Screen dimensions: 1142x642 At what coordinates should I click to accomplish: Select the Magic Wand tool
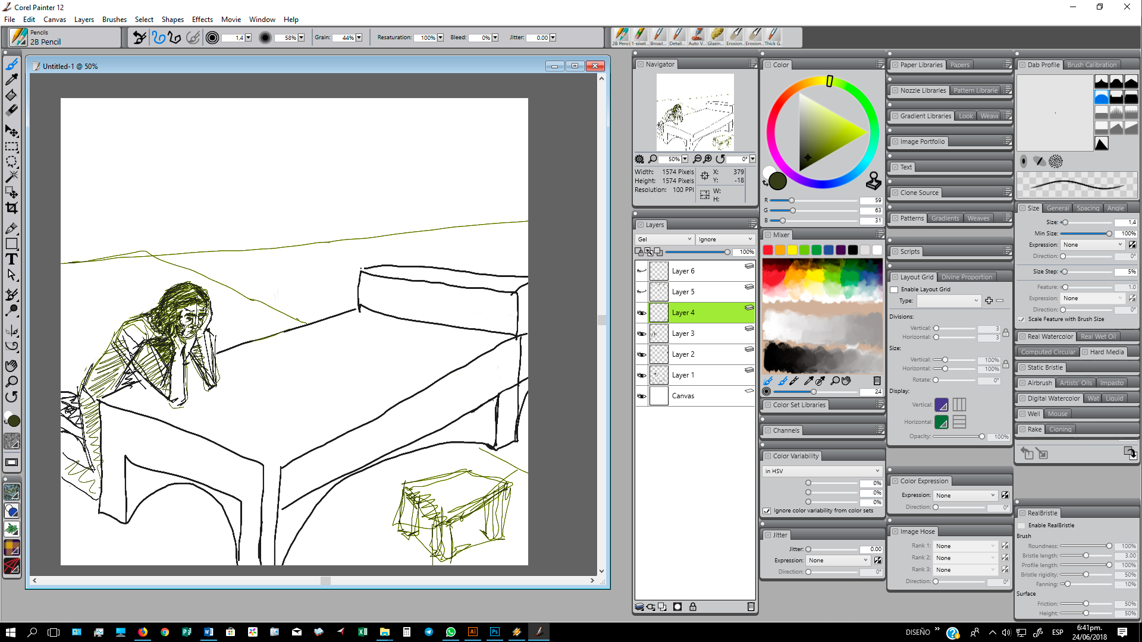coord(11,177)
